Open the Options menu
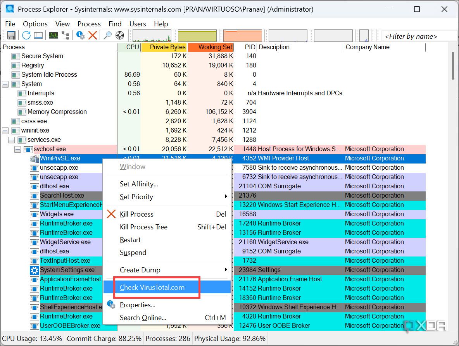This screenshot has width=459, height=346. coord(35,24)
